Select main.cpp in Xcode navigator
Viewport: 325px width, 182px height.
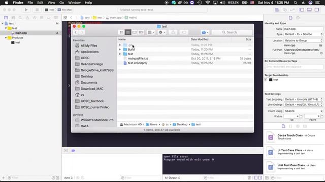(x=21, y=33)
